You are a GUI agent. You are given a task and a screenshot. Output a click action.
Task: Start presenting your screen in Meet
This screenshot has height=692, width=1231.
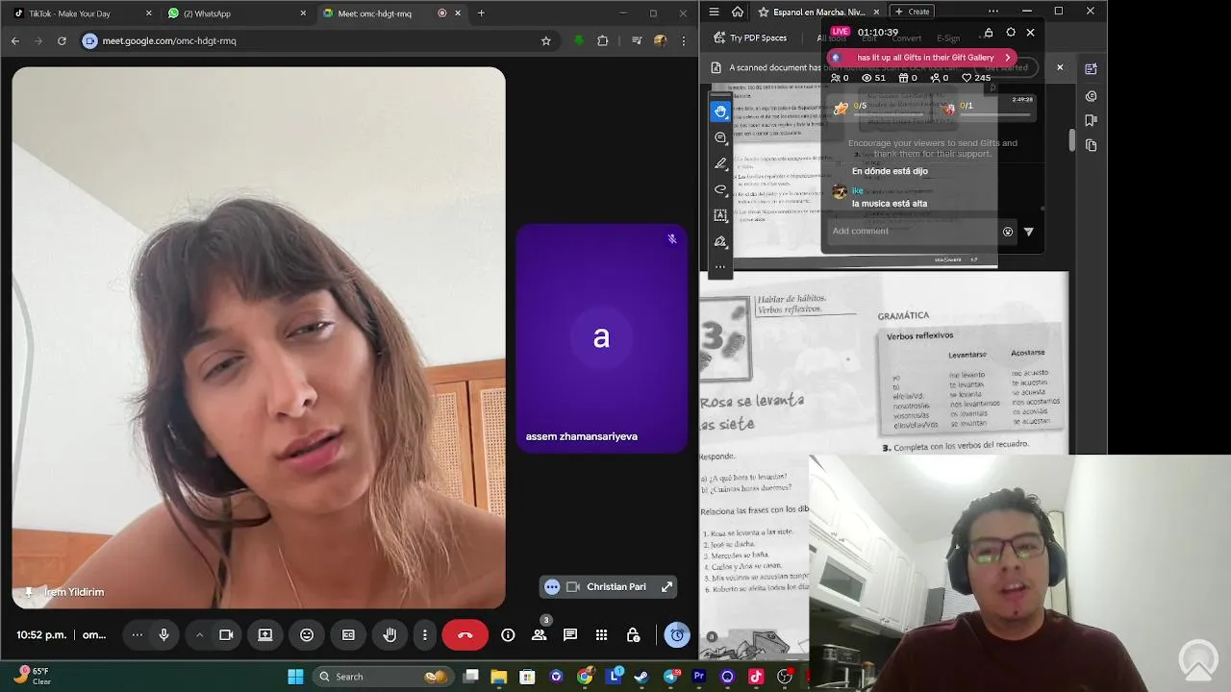coord(265,635)
